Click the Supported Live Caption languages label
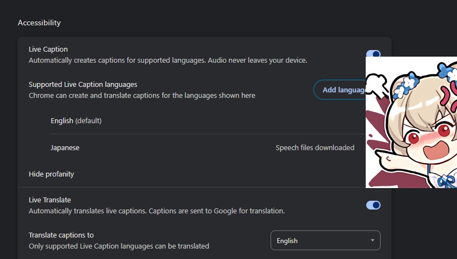Viewport: 457px width, 259px height. click(x=83, y=85)
